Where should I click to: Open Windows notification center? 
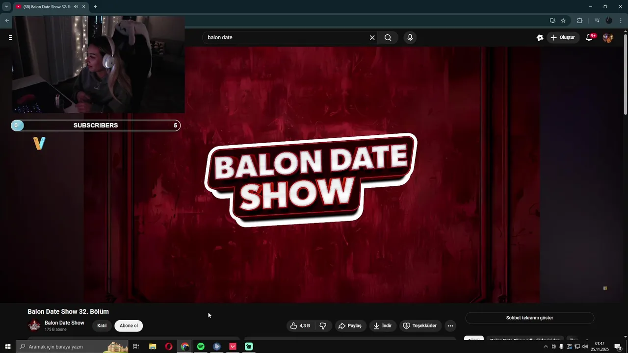618,347
